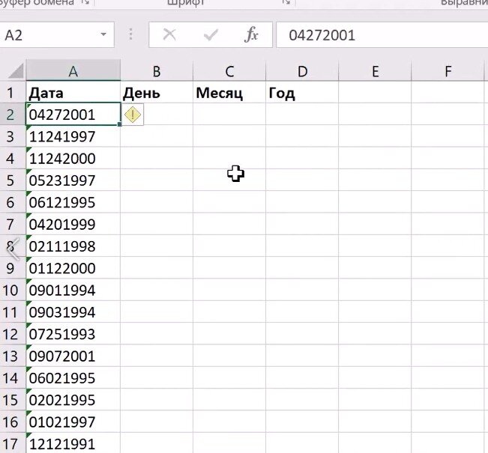The width and height of the screenshot is (488, 453).
Task: Select cell containing 05231997
Action: [x=73, y=180]
